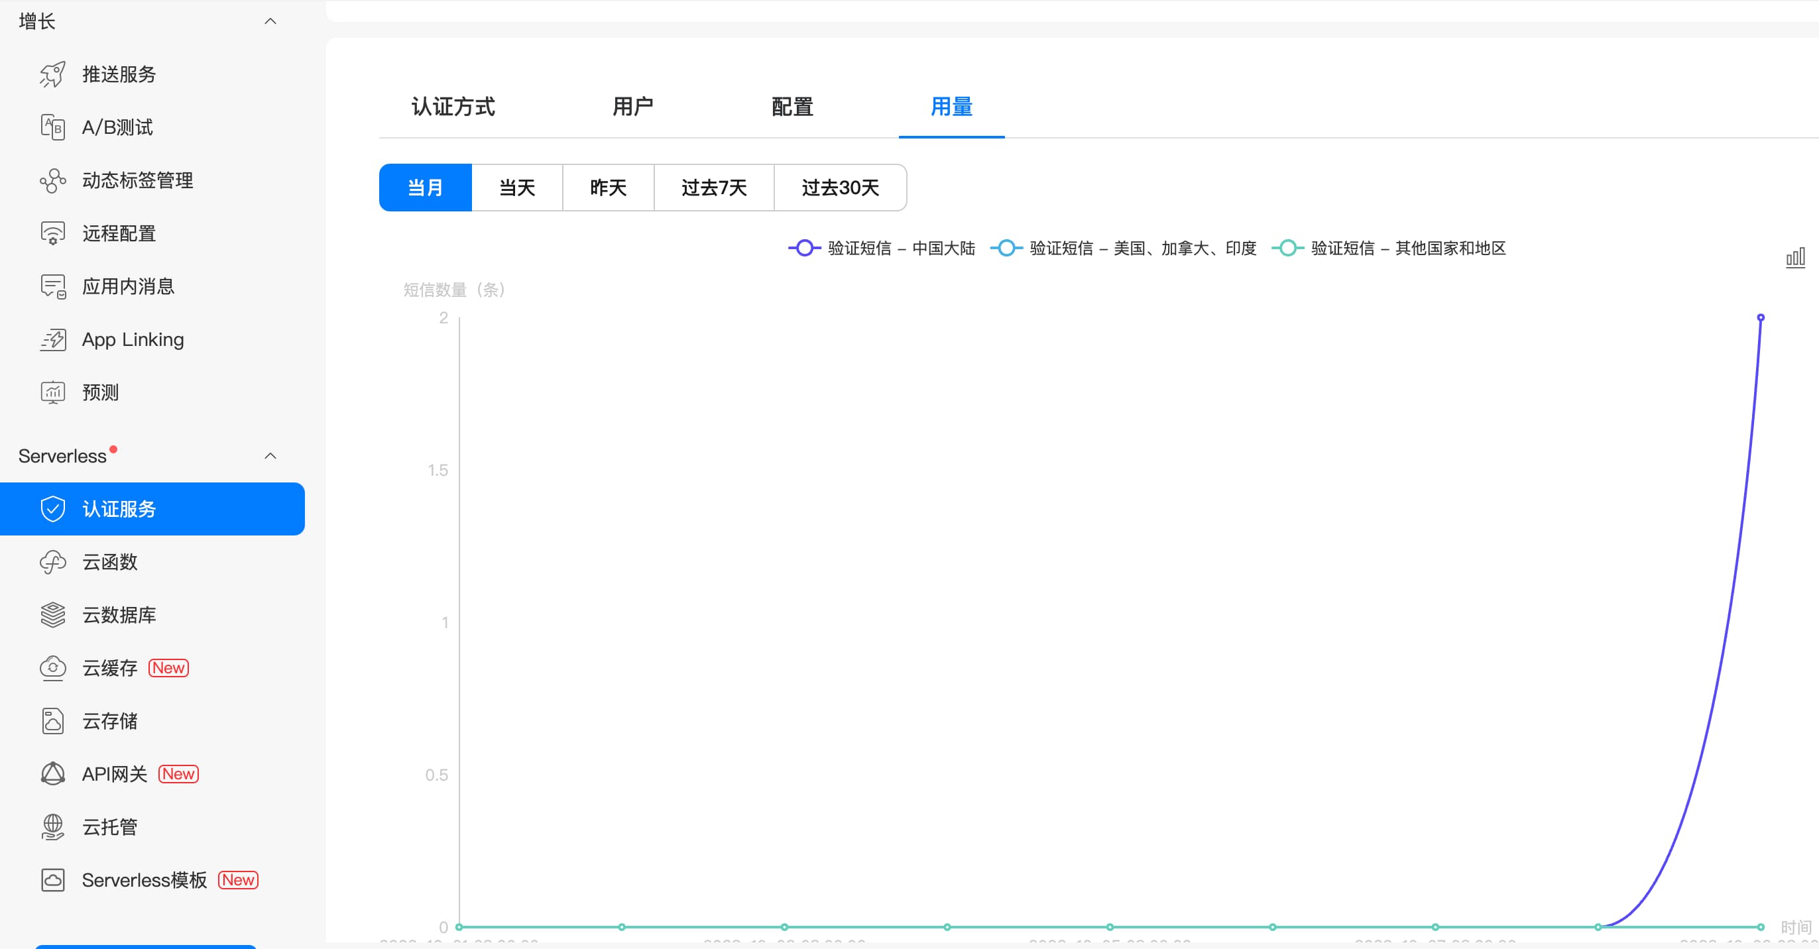The image size is (1819, 949).
Task: Click the 远程配置 remote config icon
Action: tap(52, 233)
